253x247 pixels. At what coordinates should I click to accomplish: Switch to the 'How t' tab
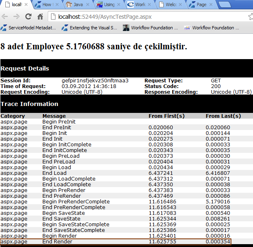point(46,5)
